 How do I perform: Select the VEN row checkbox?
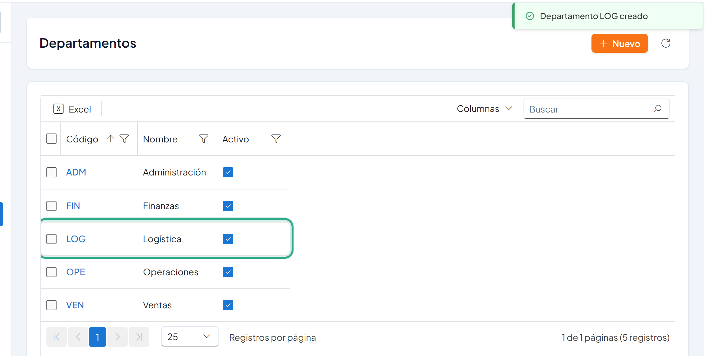tap(51, 305)
